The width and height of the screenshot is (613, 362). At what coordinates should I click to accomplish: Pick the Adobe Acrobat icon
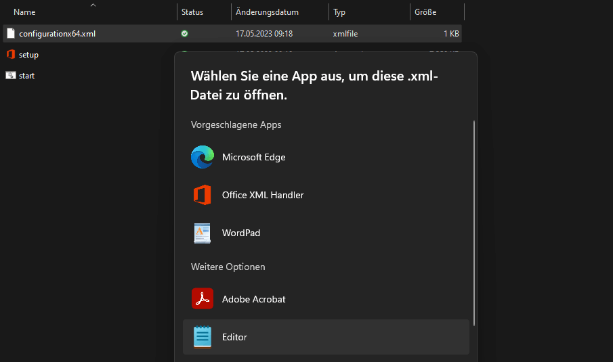click(x=202, y=299)
